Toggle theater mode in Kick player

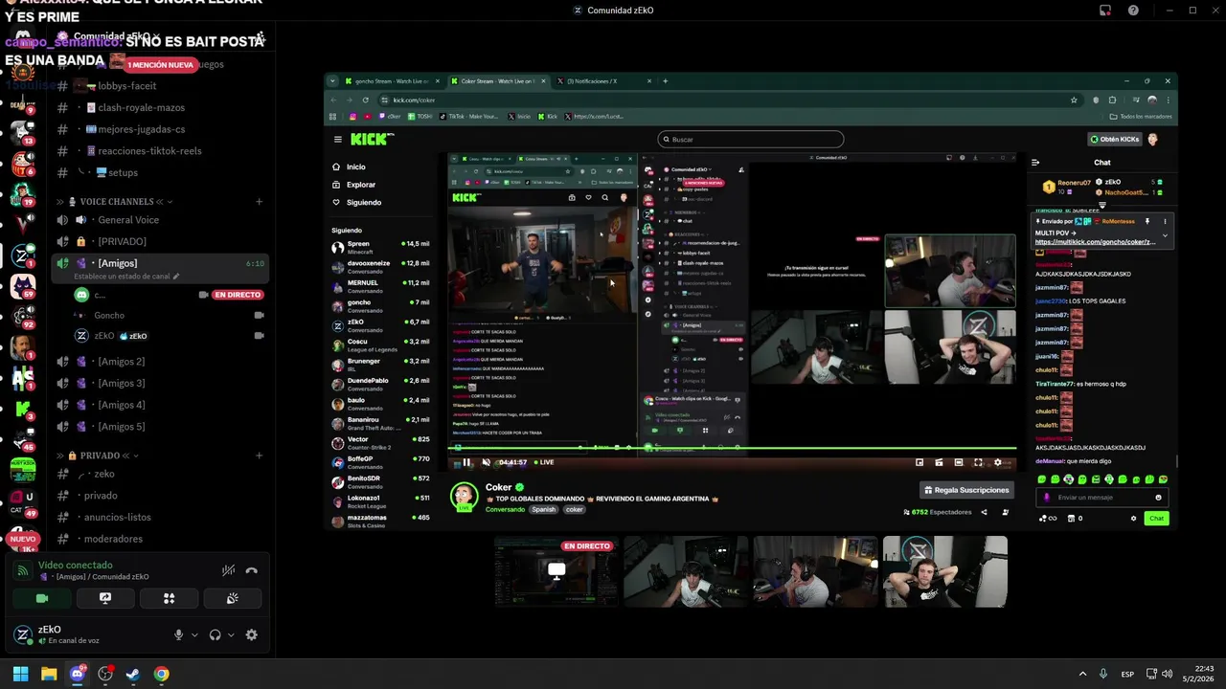[x=959, y=462]
